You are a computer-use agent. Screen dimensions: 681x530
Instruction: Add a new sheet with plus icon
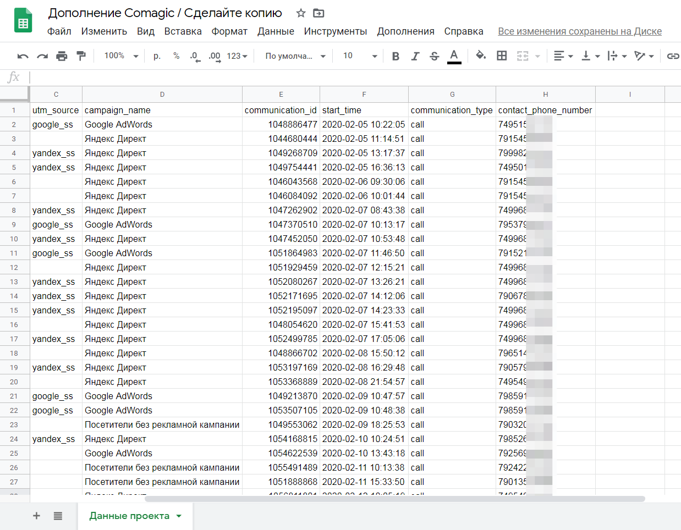(x=36, y=516)
